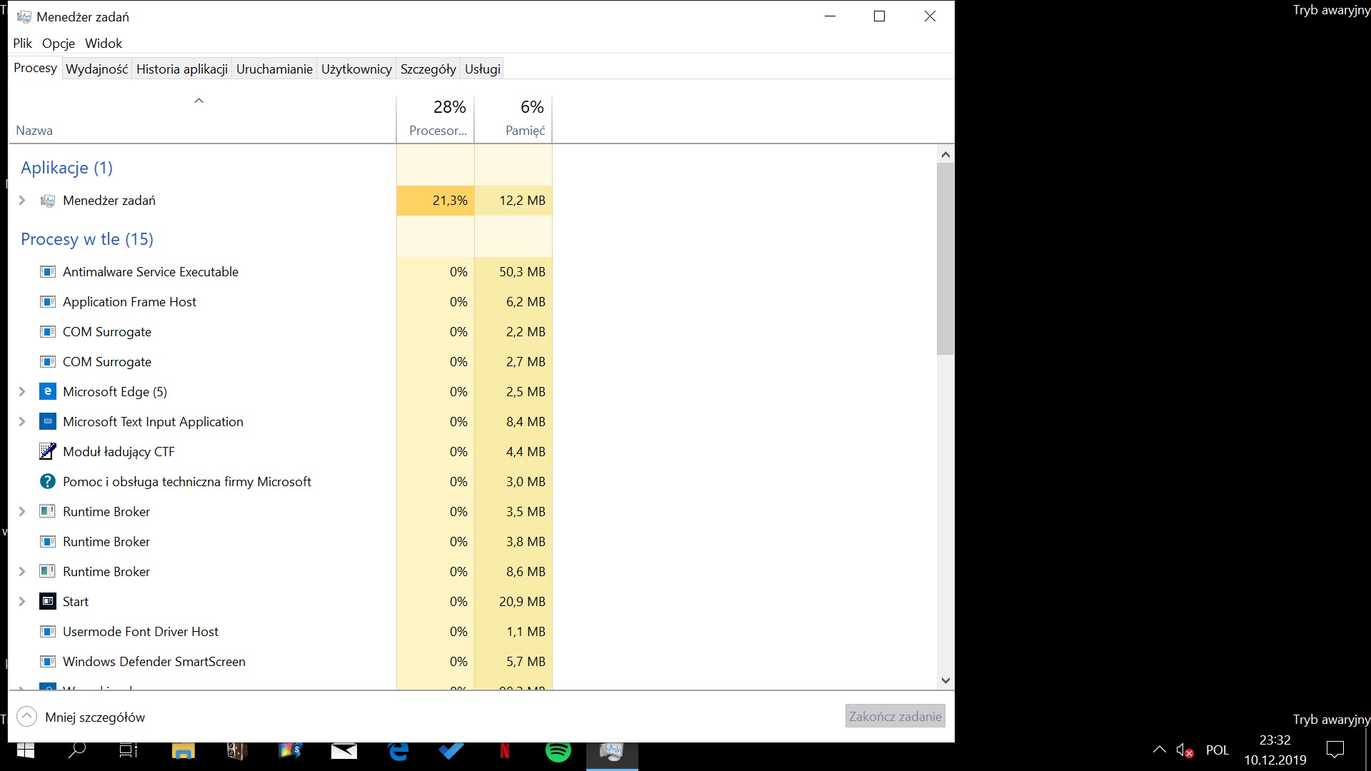1371x771 pixels.
Task: Click the muted volume tray icon
Action: [x=1184, y=750]
